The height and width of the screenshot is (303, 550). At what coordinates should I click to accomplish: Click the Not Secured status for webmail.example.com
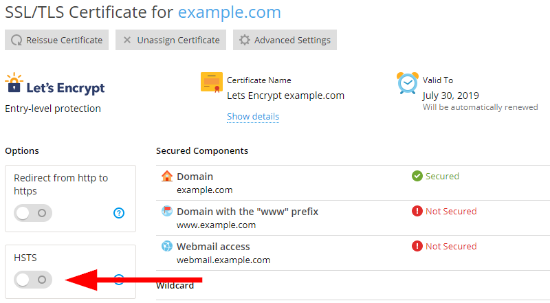pos(450,246)
